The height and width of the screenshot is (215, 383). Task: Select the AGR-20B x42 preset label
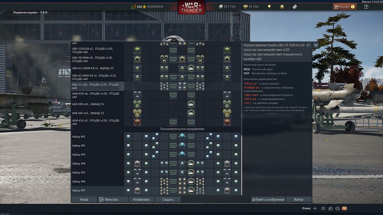[x=88, y=104]
